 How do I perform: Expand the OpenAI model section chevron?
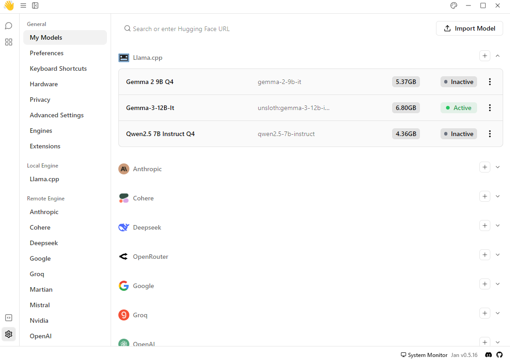498,342
